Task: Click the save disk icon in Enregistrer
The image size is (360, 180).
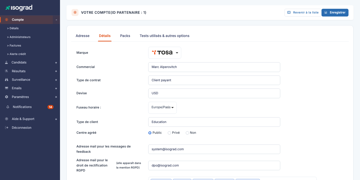Action: 326,12
